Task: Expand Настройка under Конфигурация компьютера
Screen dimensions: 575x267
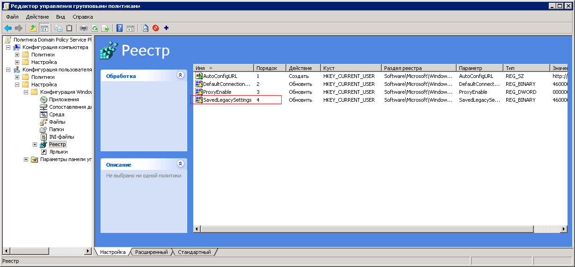Action: coord(17,62)
